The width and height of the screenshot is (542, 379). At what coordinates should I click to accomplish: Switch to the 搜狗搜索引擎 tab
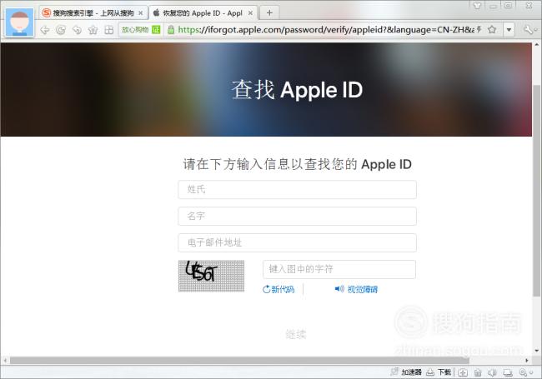(x=93, y=13)
